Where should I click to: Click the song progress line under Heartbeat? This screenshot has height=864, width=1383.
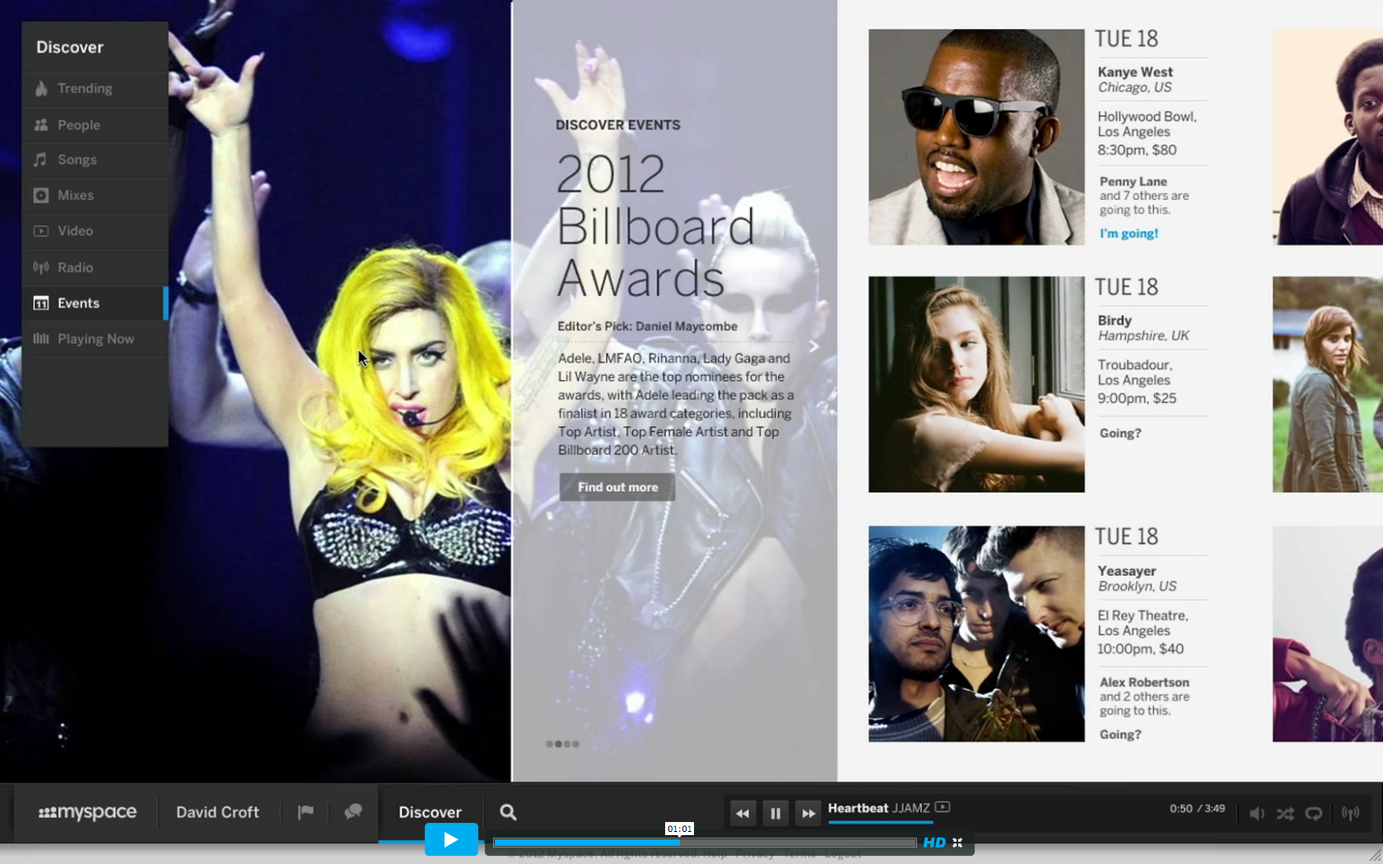click(x=881, y=822)
